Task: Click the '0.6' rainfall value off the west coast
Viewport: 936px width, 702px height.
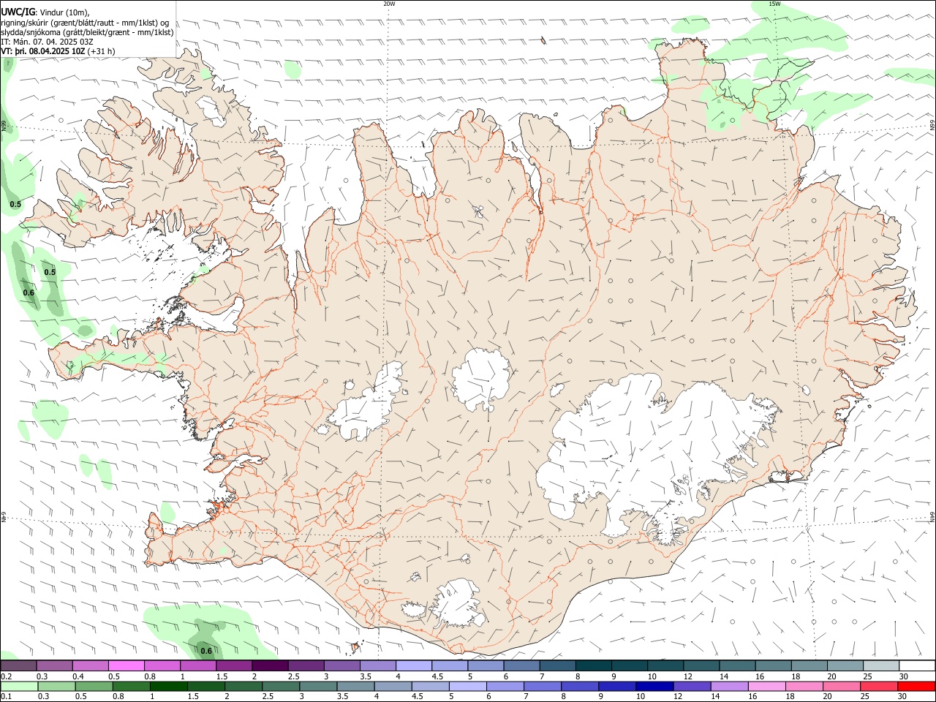Action: 29,292
